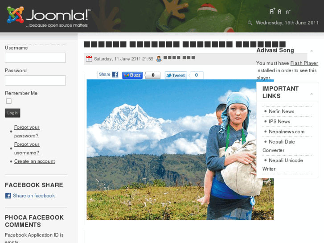The image size is (324, 243).
Task: Collapse the Adivasi Song module arrow
Action: [312, 51]
